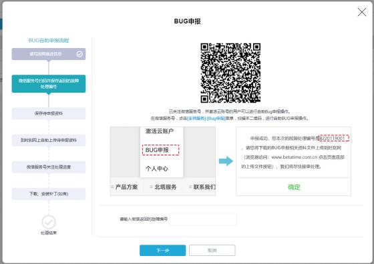Close the BUG申报 dialog with the X
Viewport: 374px width, 264px height.
(362, 12)
